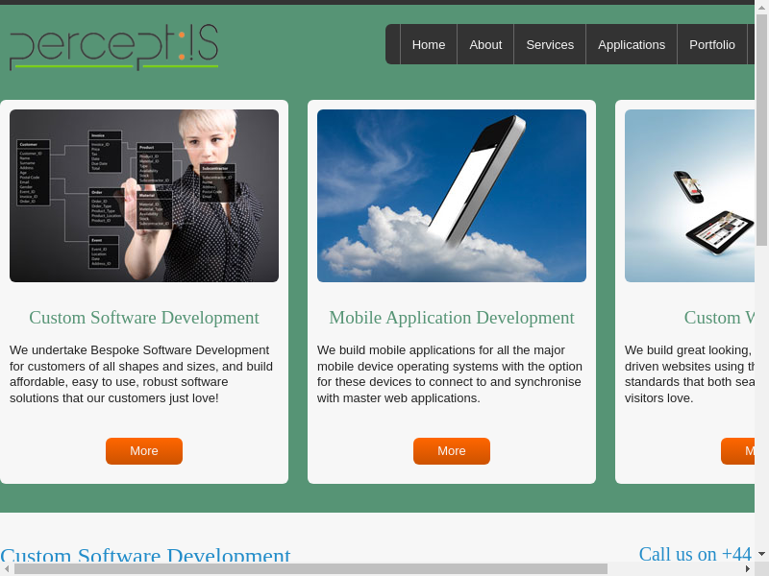This screenshot has width=769, height=576.
Task: Click the vertical scrollbar up arrow
Action: [761, 8]
